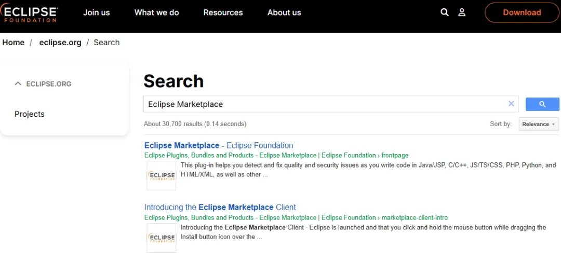Click the orange Download button

click(522, 12)
